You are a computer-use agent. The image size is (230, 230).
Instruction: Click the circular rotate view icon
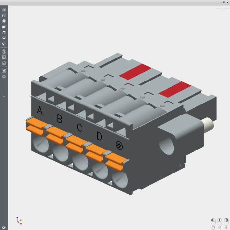point(4,52)
